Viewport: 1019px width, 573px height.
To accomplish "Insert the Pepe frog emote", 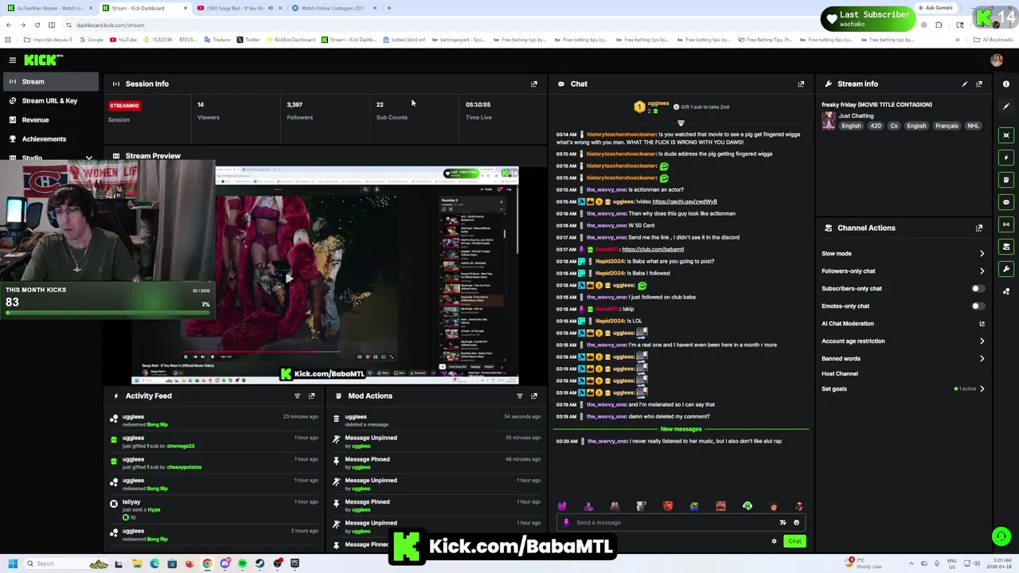I will coord(694,506).
